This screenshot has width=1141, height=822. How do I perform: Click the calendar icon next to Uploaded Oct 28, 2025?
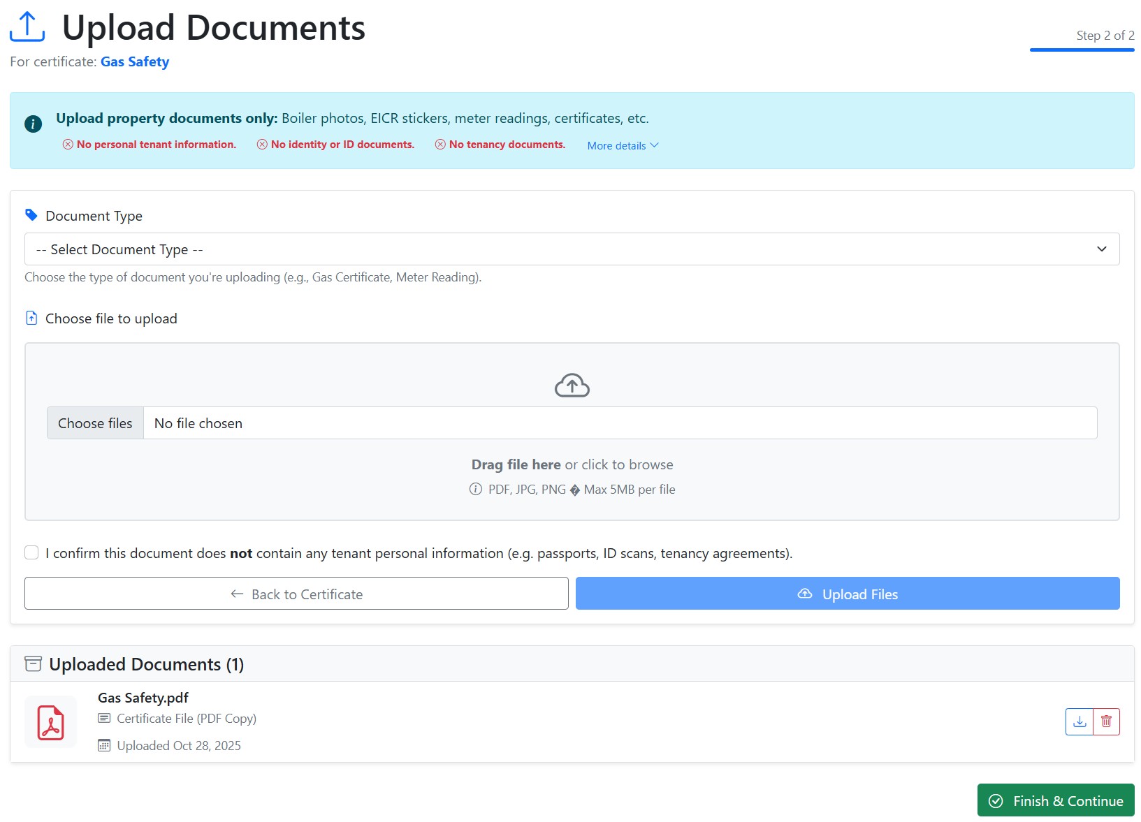tap(104, 745)
